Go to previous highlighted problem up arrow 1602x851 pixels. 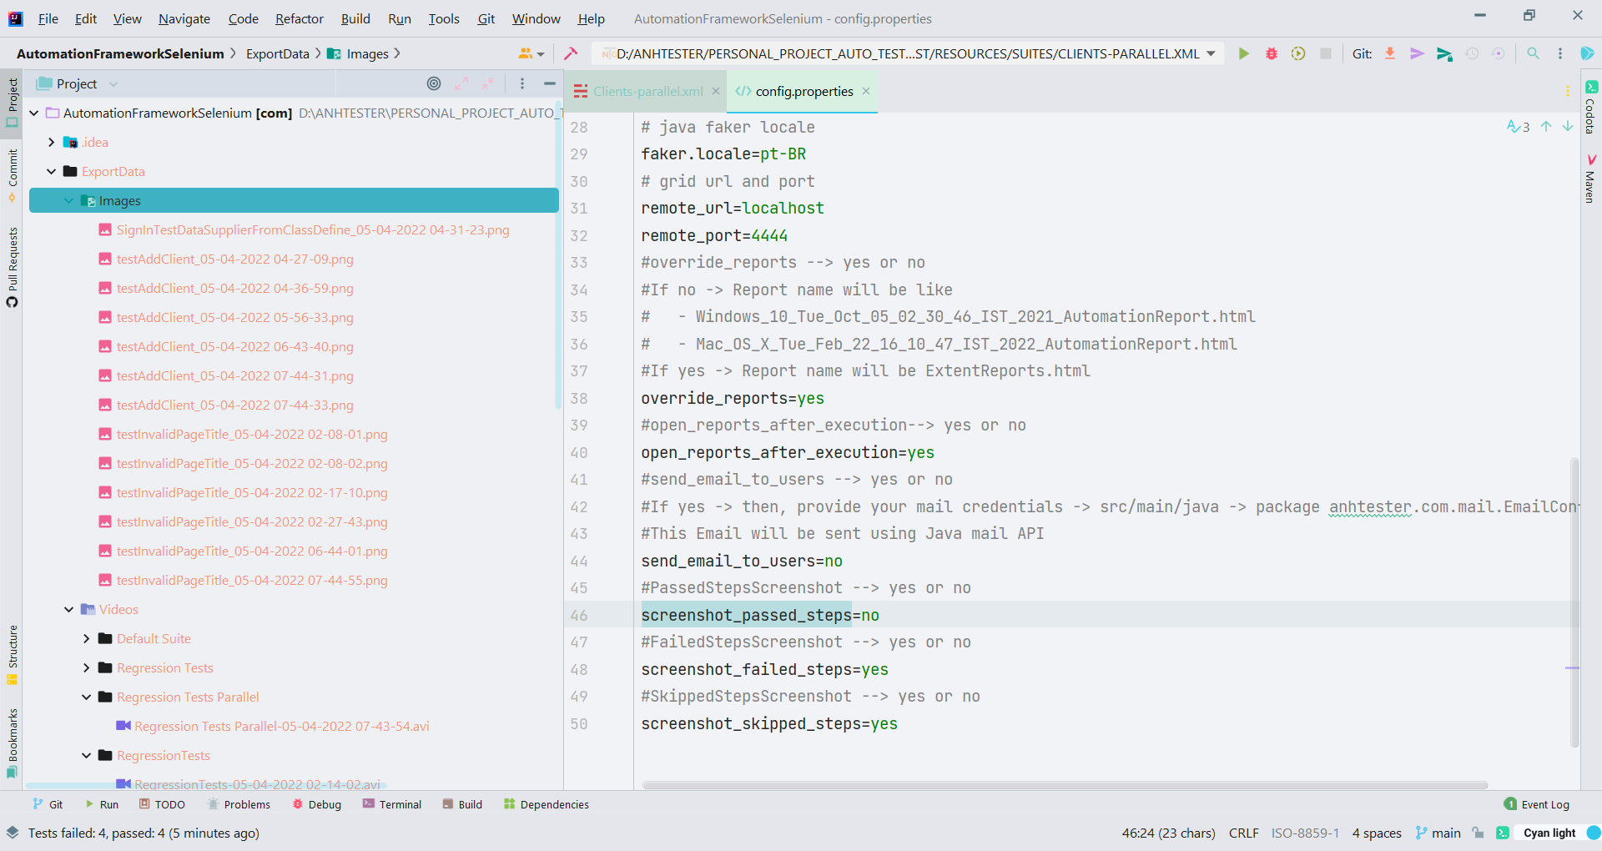[1546, 126]
